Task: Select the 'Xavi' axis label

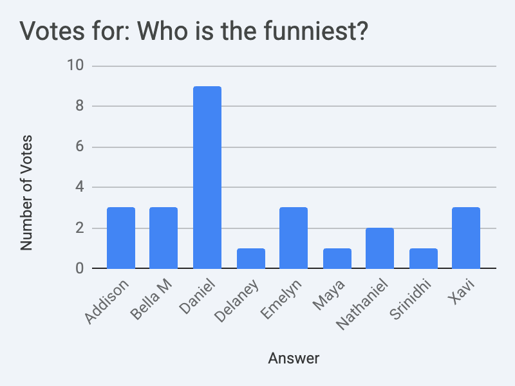Action: pyautogui.click(x=462, y=291)
